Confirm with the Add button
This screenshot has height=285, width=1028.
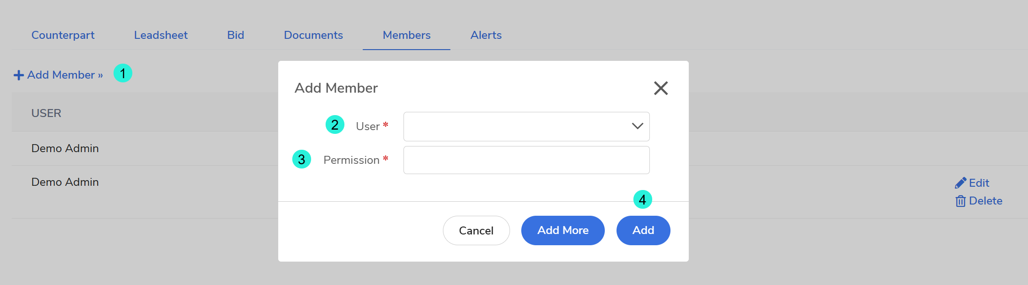click(x=643, y=230)
